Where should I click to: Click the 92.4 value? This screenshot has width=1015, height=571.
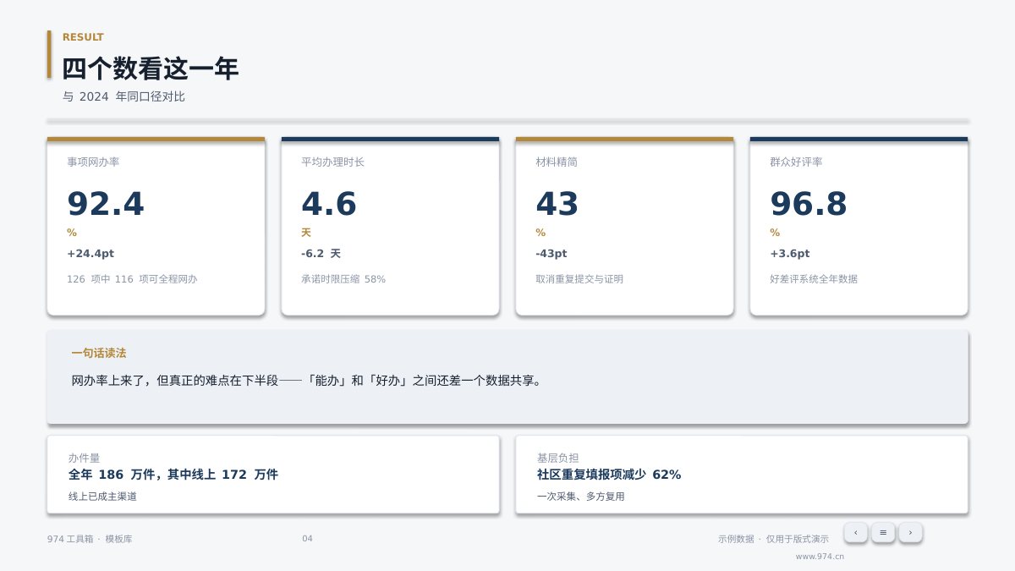tap(106, 204)
